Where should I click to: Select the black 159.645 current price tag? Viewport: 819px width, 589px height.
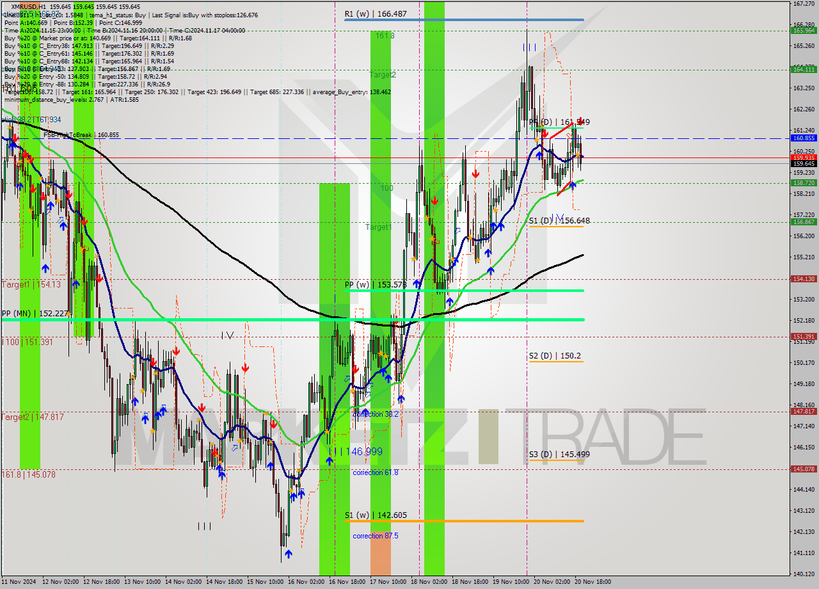click(804, 163)
